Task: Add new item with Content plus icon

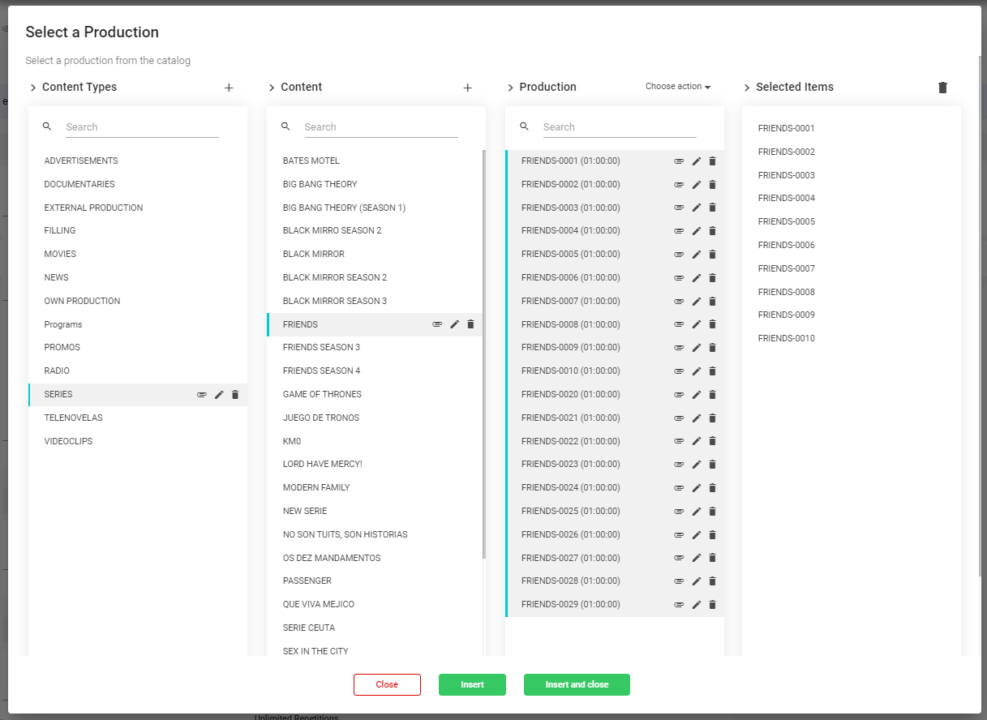Action: tap(467, 88)
